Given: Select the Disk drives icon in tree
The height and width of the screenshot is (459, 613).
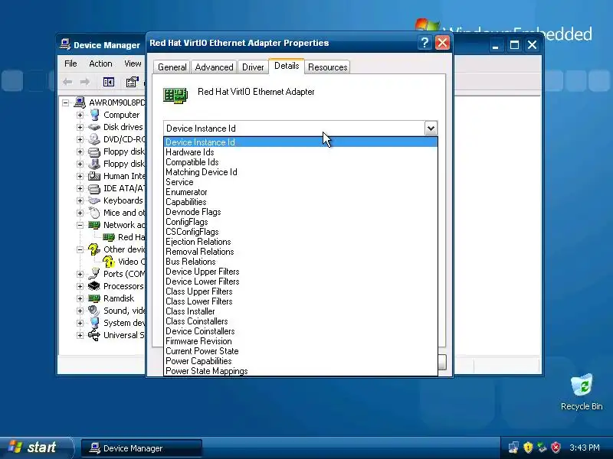Looking at the screenshot, I should pyautogui.click(x=94, y=127).
